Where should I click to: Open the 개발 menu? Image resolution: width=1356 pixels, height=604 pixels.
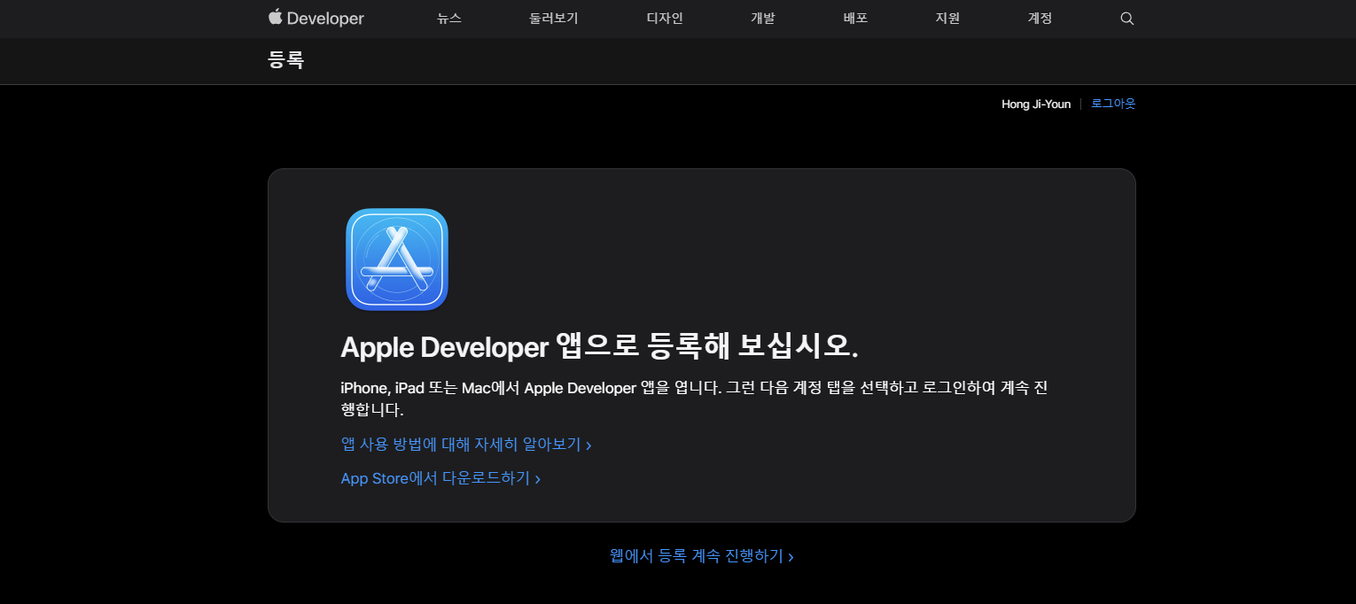click(x=760, y=18)
